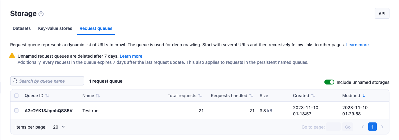Viewport: 399px width, 140px height.
Task: Sort by Created column arrows
Action: [313, 96]
